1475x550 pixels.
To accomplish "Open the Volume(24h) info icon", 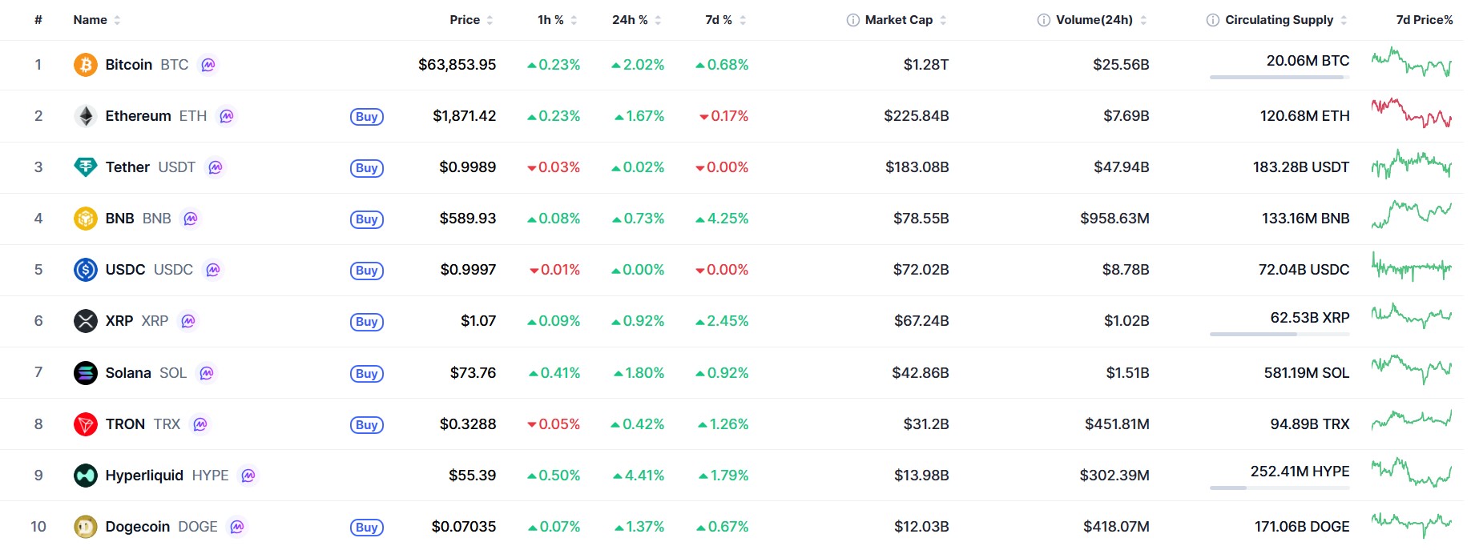I will (1044, 20).
